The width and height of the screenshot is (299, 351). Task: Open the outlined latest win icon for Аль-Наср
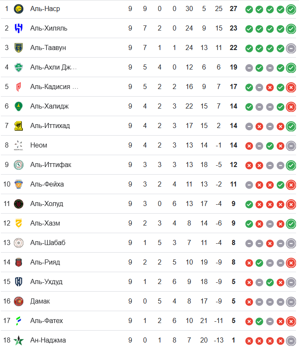click(291, 9)
